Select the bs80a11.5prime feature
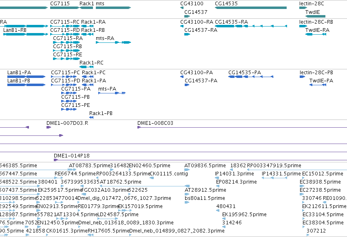 pyautogui.click(x=205, y=198)
